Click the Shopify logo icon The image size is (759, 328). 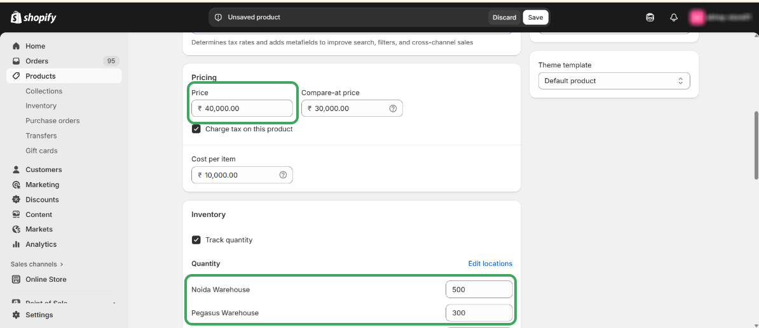(x=17, y=18)
